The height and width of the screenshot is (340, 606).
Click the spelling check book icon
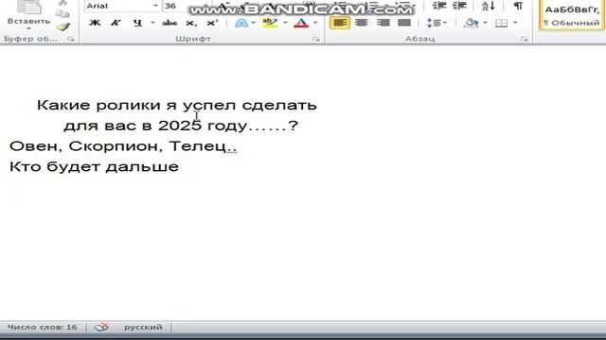[x=101, y=328]
